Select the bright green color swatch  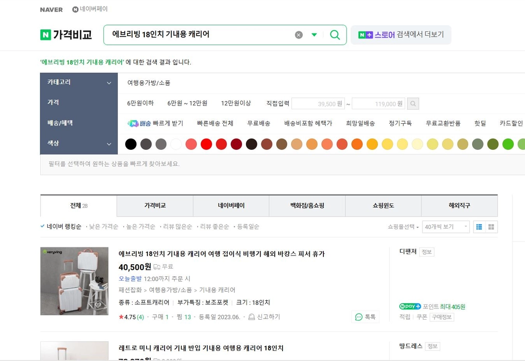tap(508, 144)
